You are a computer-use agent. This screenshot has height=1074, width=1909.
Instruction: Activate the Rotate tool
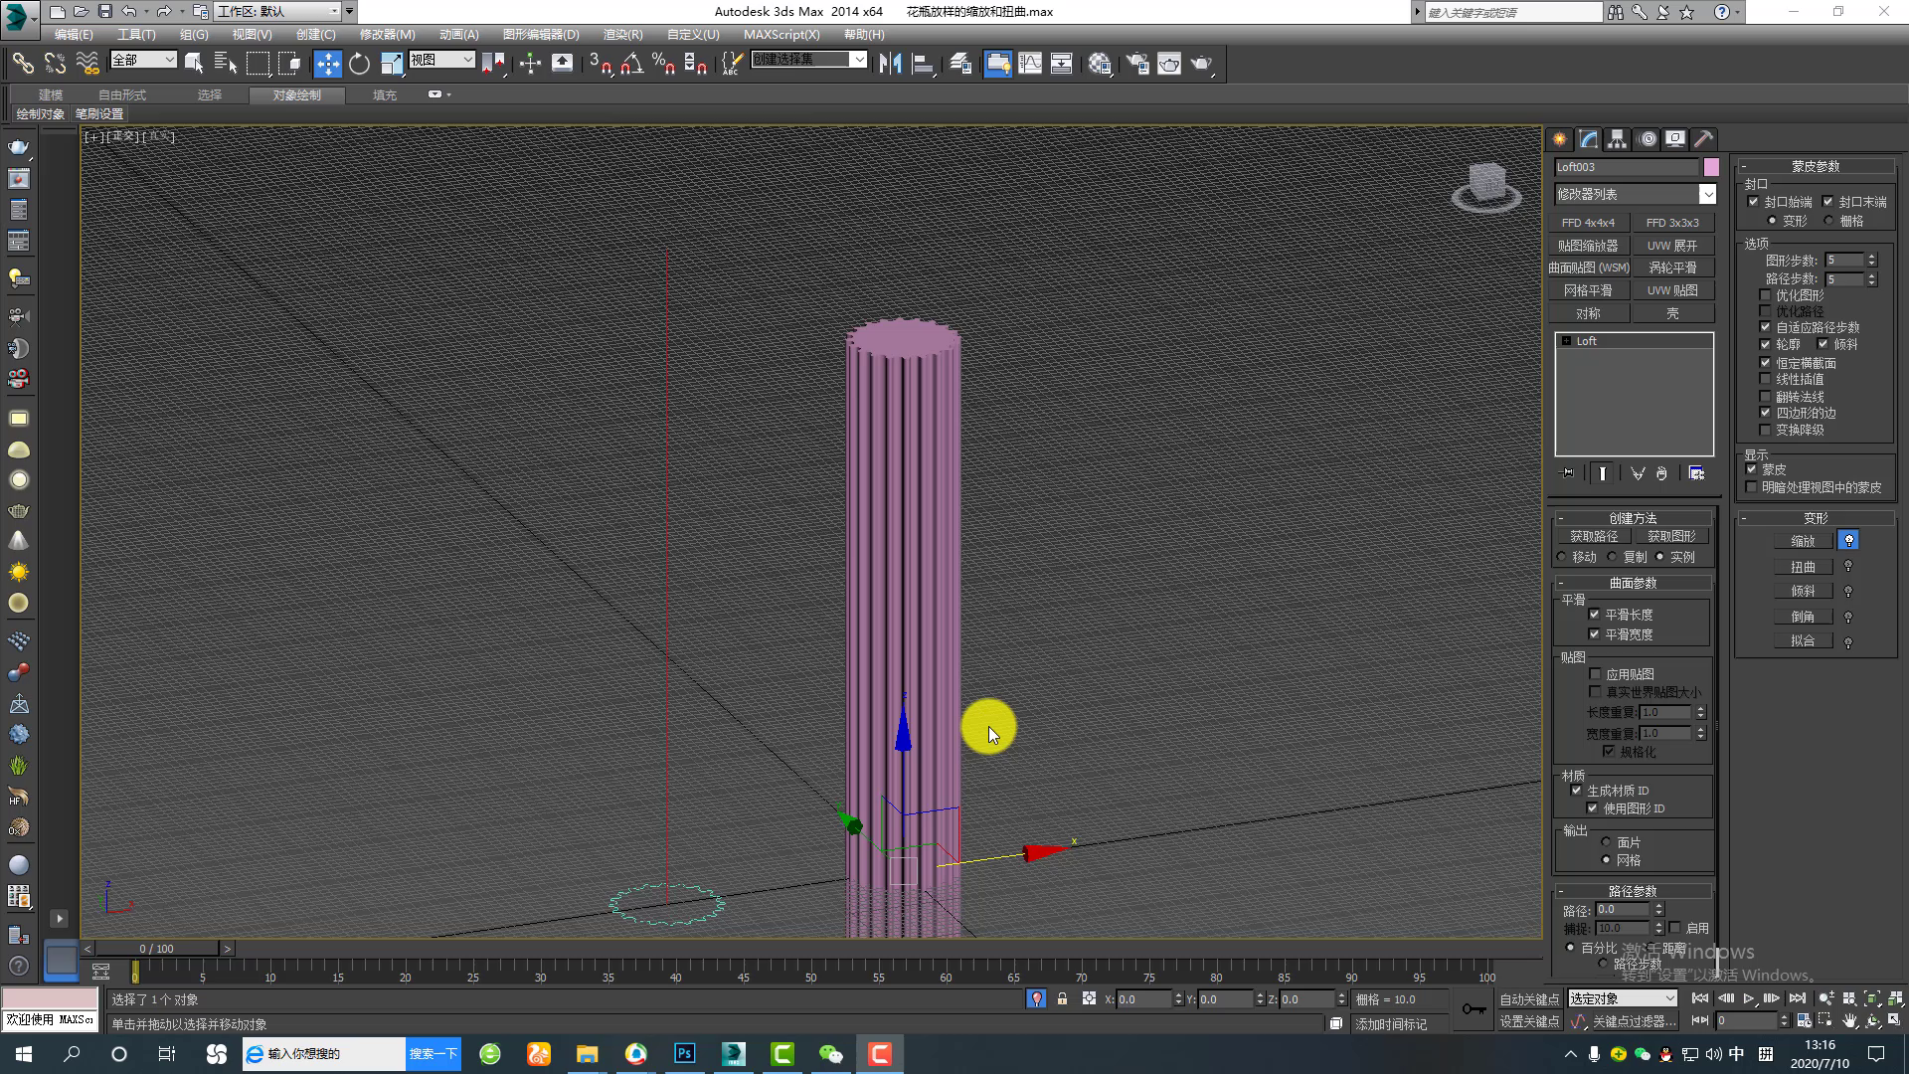tap(359, 64)
